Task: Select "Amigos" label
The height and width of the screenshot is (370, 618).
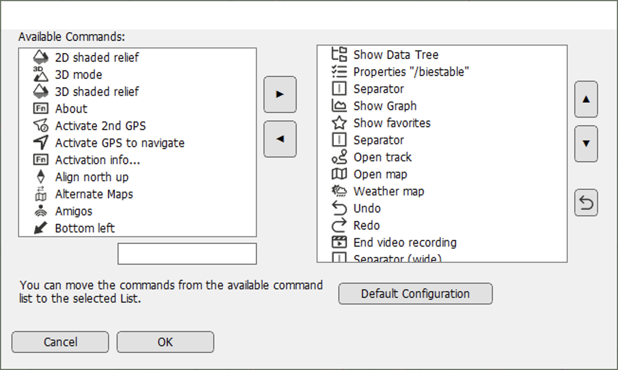Action: click(73, 211)
